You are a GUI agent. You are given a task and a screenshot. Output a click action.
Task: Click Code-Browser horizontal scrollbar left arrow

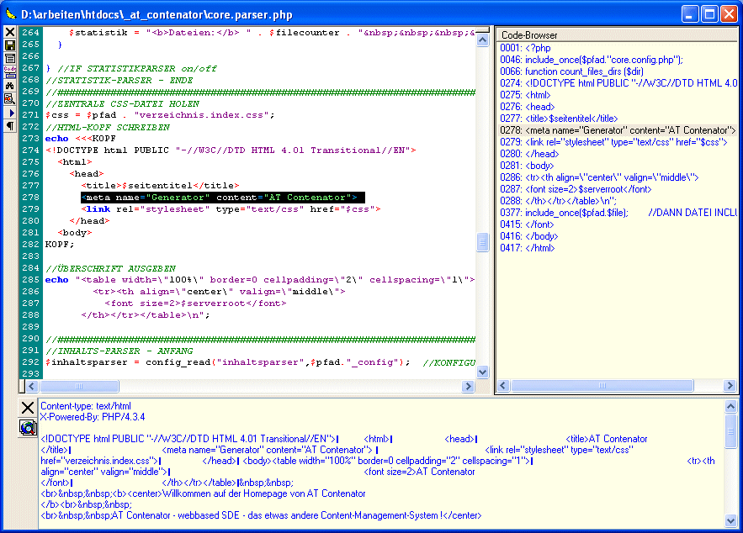(503, 386)
